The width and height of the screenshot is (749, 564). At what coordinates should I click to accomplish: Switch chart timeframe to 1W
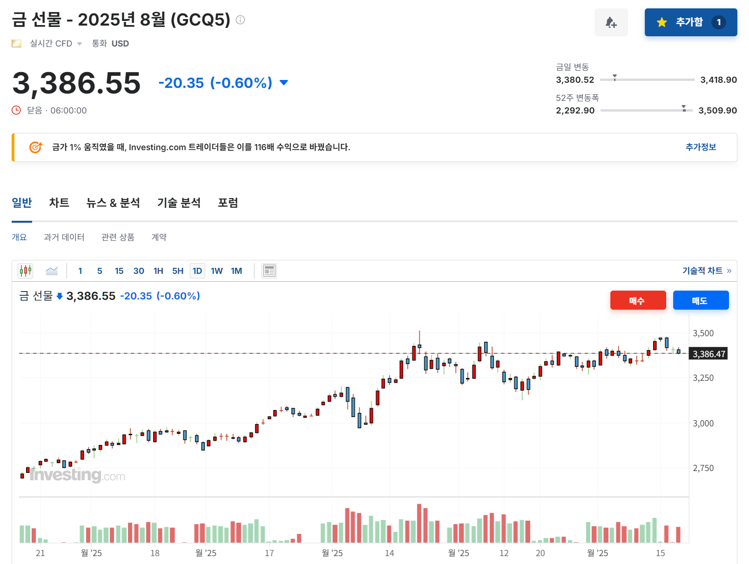216,271
